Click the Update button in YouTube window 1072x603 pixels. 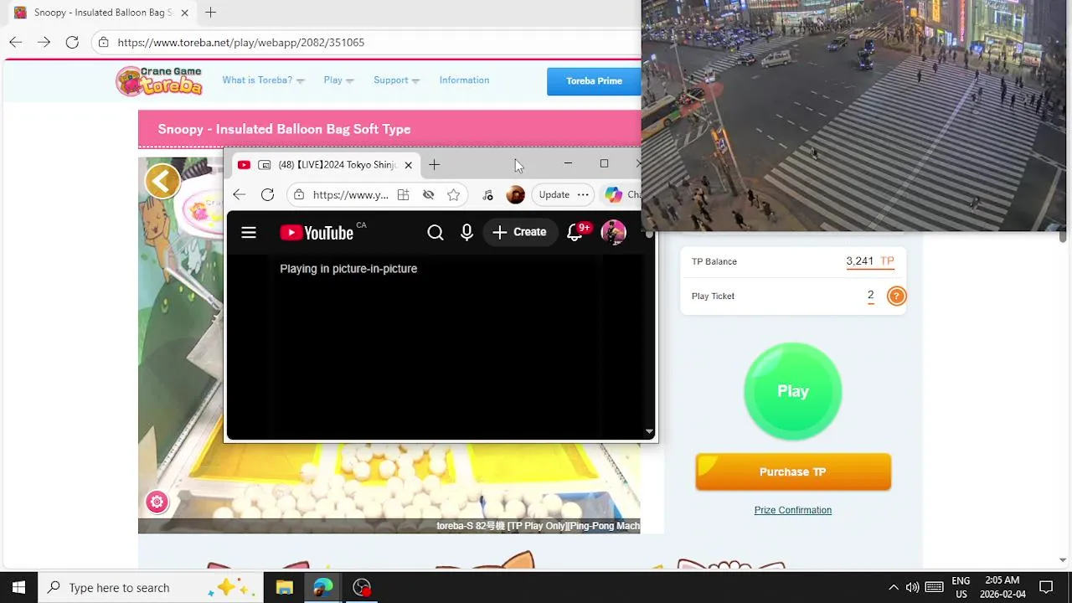554,194
